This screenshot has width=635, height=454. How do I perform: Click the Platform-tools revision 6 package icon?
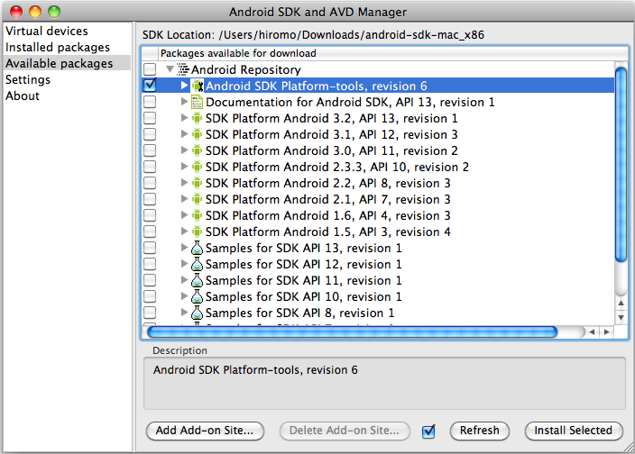pos(198,86)
